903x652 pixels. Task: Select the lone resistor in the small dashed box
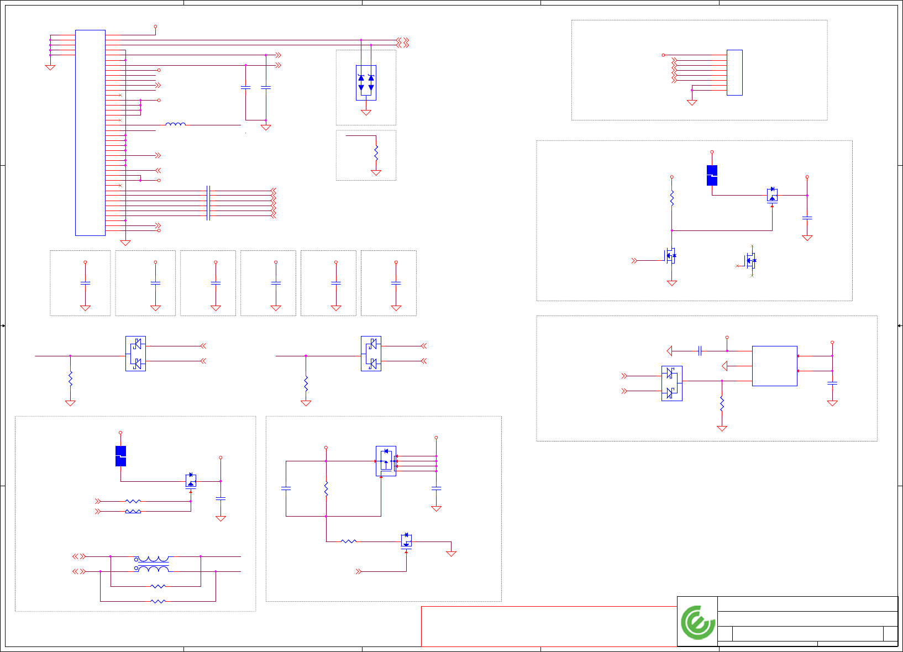(376, 153)
